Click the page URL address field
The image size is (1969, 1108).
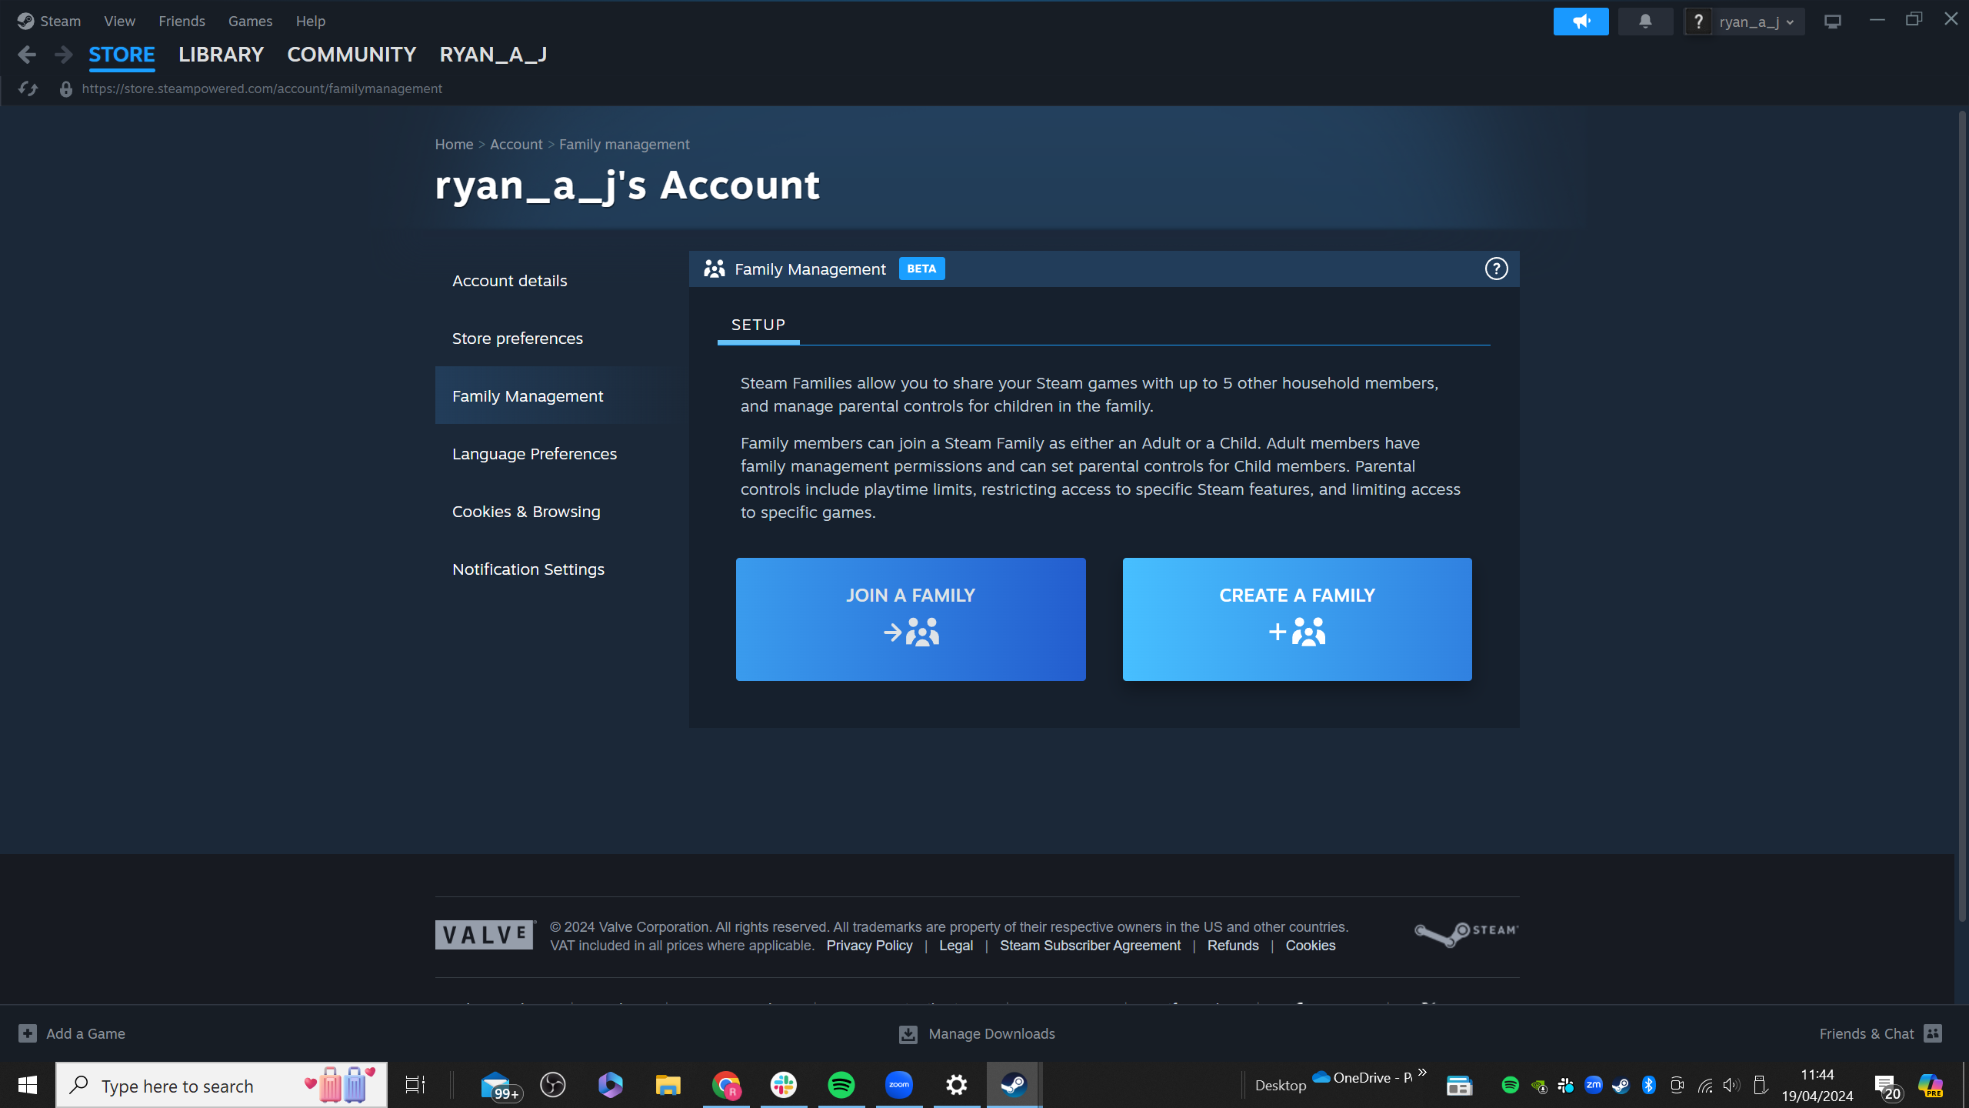coord(262,88)
